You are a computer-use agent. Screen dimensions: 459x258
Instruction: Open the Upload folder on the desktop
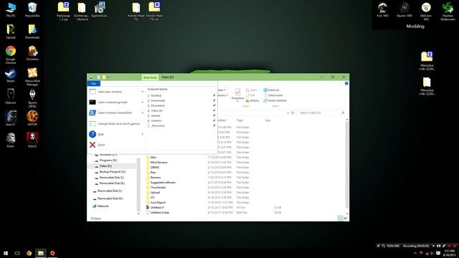(x=11, y=32)
